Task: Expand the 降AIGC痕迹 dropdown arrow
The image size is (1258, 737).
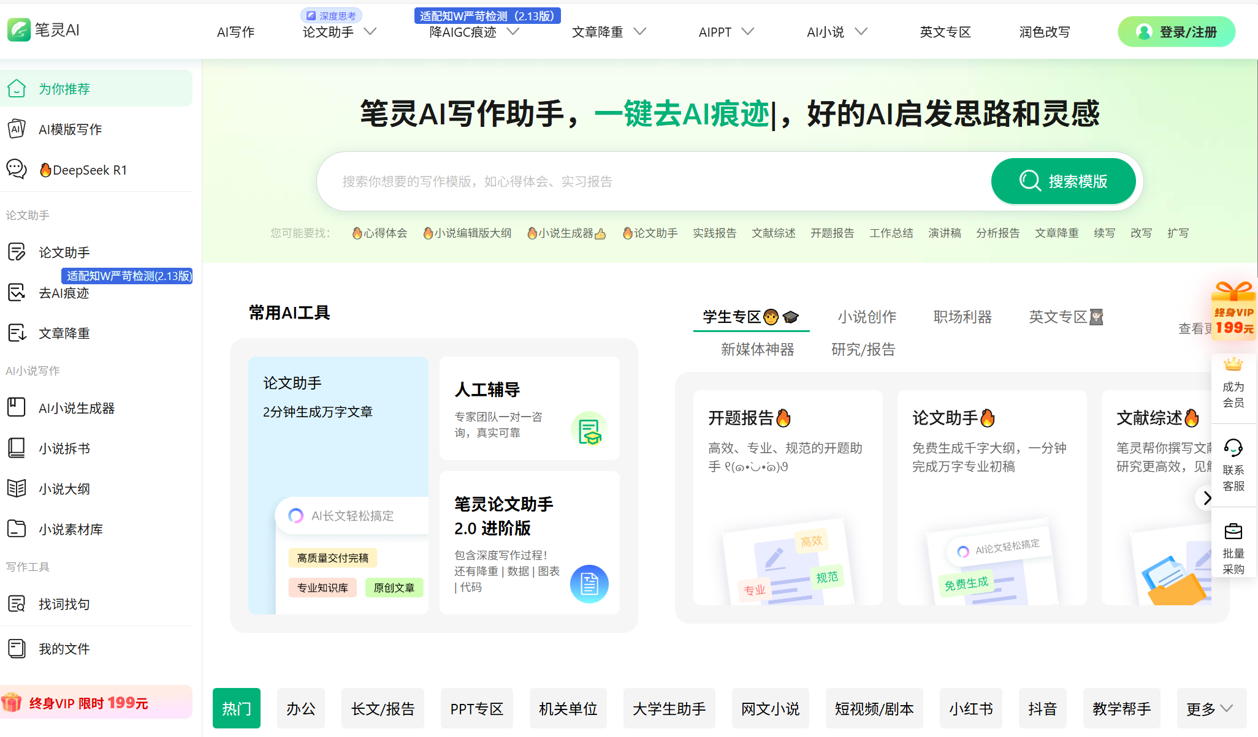Action: point(513,32)
